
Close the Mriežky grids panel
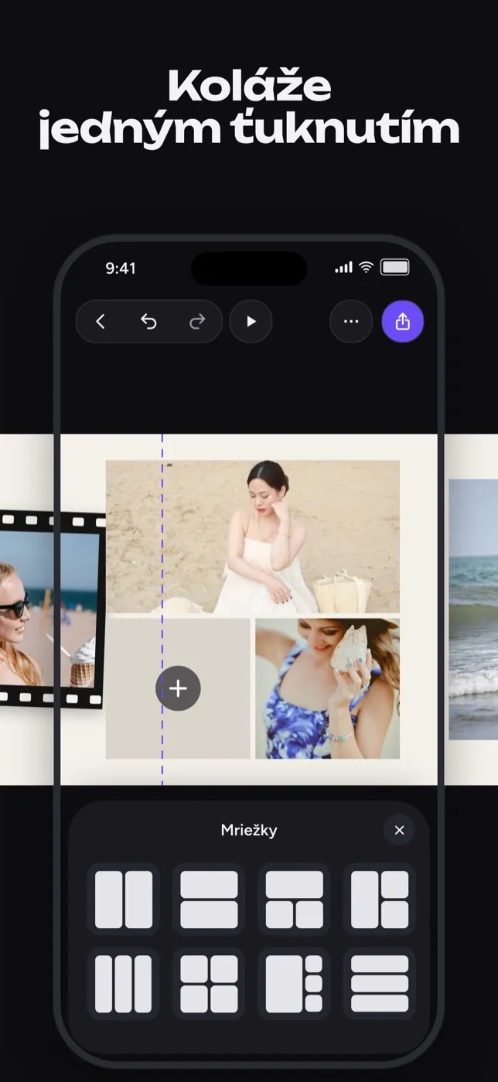coord(399,830)
